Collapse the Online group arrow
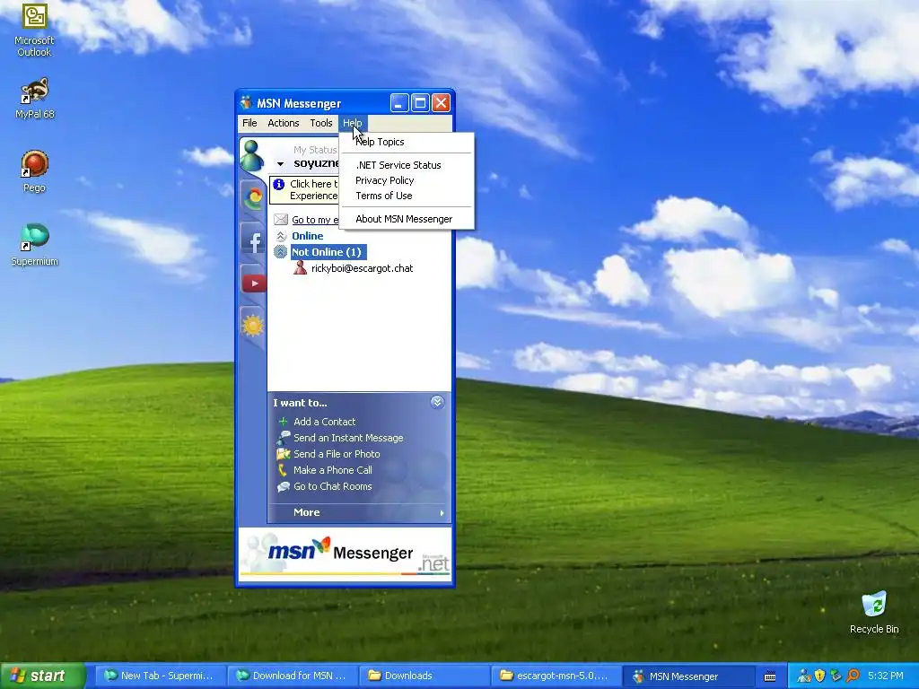919x689 pixels. point(281,236)
